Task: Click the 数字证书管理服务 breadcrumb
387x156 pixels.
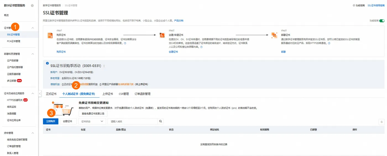Action: [52, 6]
